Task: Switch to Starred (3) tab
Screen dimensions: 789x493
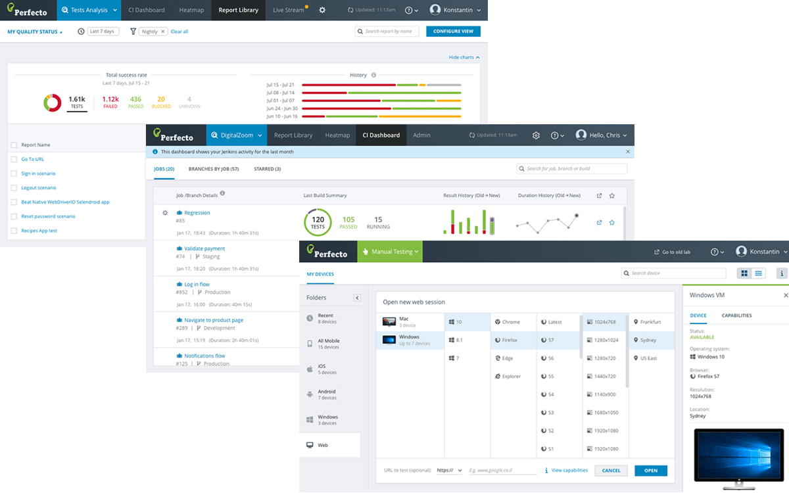Action: [x=268, y=169]
